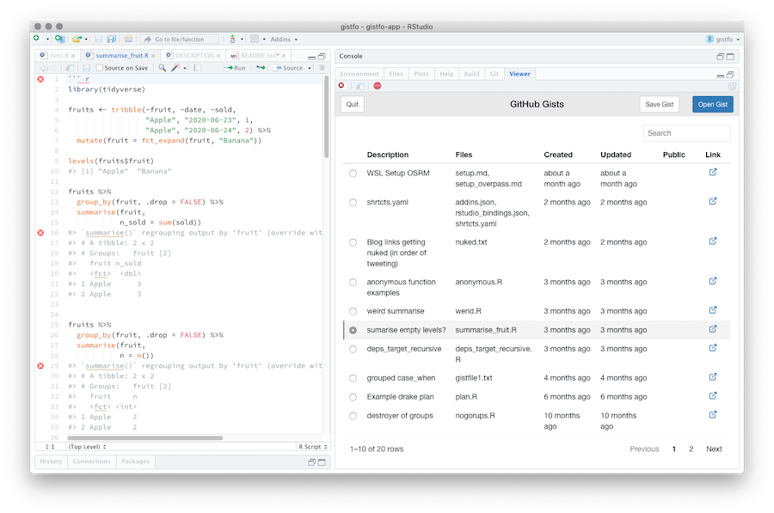Run the current line with Run
The image size is (774, 513).
point(235,68)
